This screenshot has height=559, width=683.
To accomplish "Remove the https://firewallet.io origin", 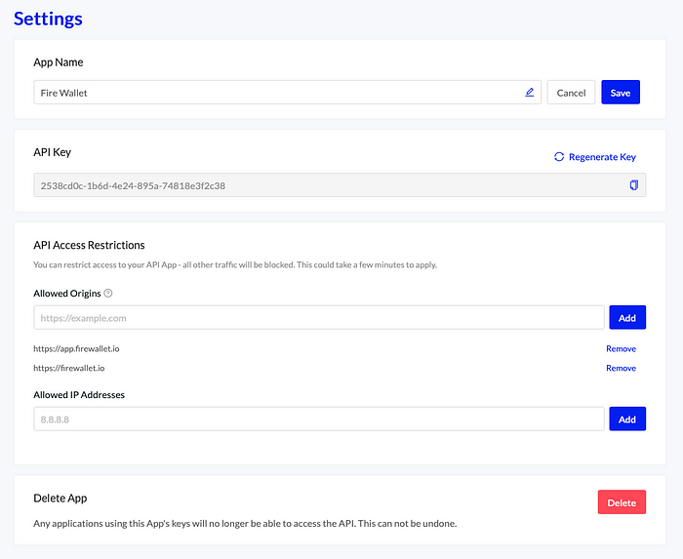I will click(x=621, y=368).
